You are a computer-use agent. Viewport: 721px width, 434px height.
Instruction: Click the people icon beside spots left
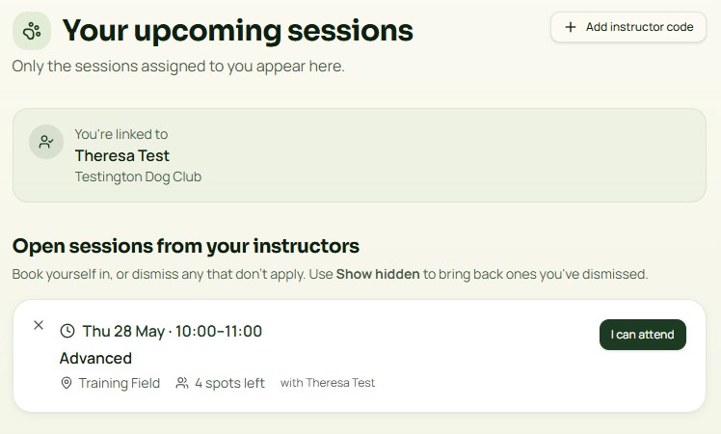(x=182, y=383)
